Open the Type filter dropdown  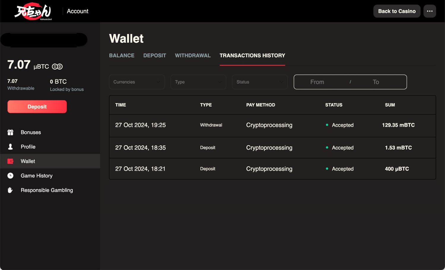(x=198, y=82)
